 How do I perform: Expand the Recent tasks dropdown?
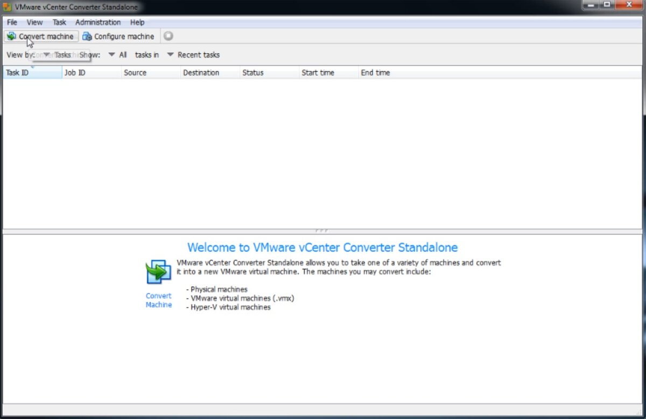tap(193, 55)
